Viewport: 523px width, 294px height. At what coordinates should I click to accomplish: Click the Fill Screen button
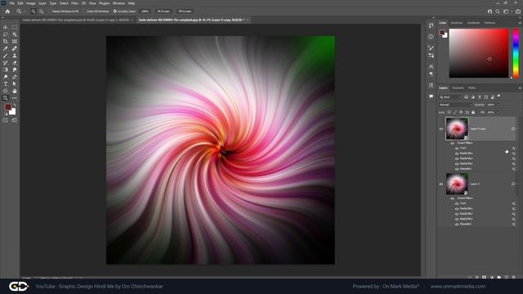(185, 11)
